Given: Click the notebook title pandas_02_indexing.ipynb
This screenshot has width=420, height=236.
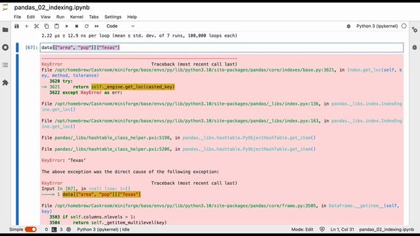Looking at the screenshot, I should (52, 7).
